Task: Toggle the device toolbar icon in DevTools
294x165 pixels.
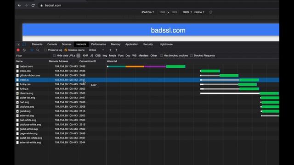Action: click(24, 44)
